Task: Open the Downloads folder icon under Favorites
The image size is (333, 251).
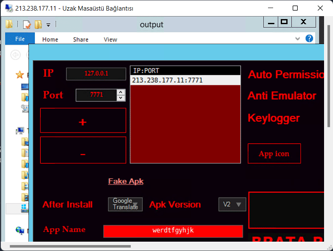Action: (x=25, y=98)
